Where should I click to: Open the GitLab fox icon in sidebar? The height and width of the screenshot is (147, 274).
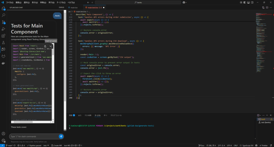click(3, 56)
